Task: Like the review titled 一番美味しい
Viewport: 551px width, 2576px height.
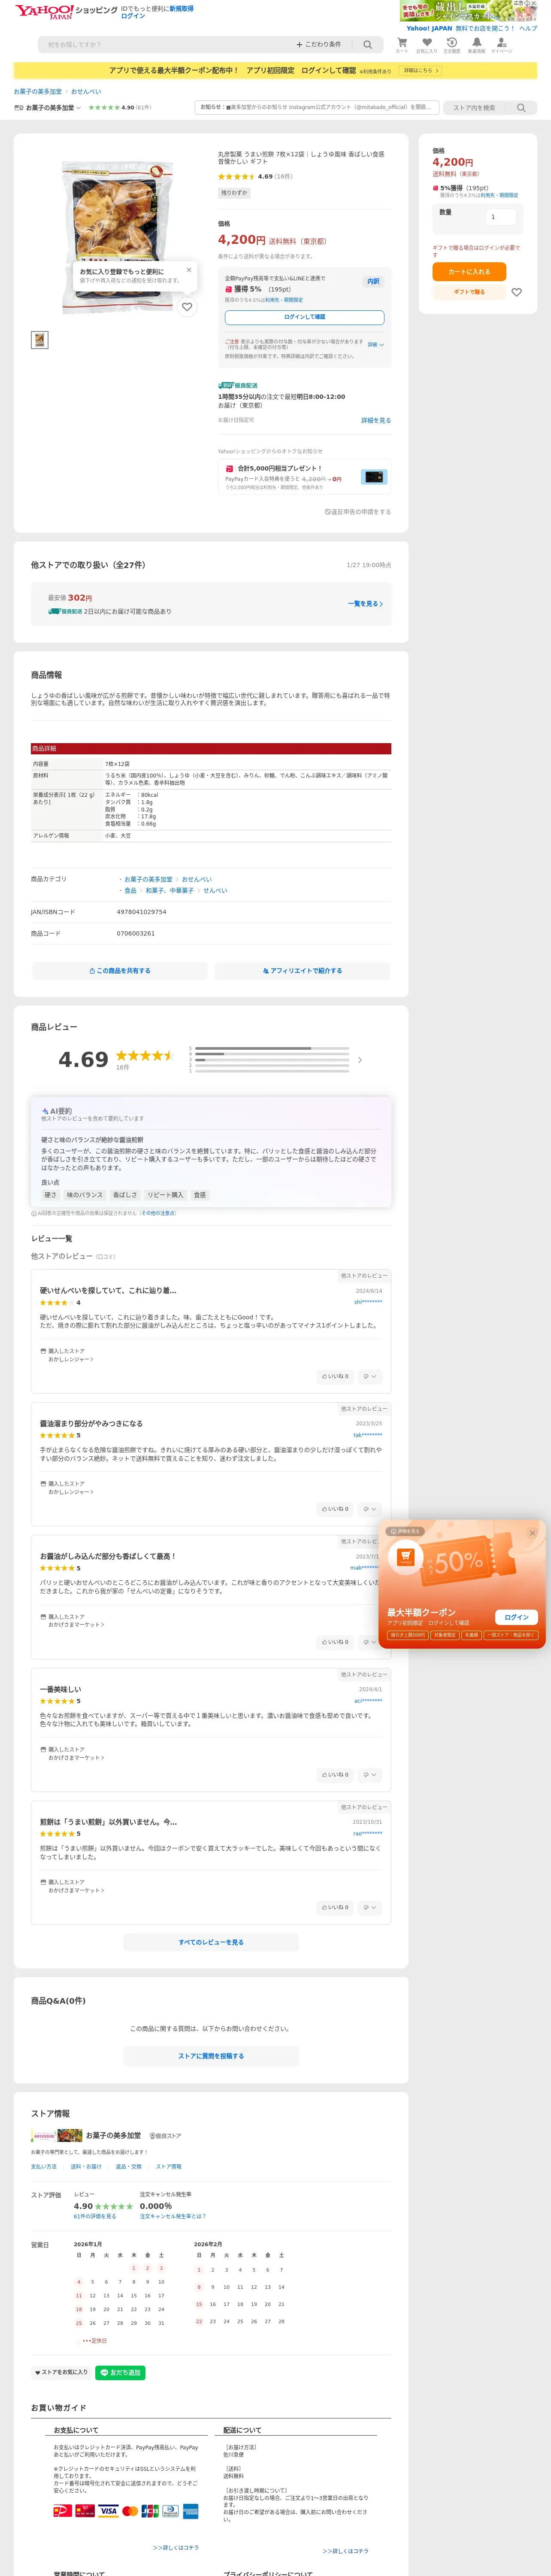Action: [x=335, y=1775]
